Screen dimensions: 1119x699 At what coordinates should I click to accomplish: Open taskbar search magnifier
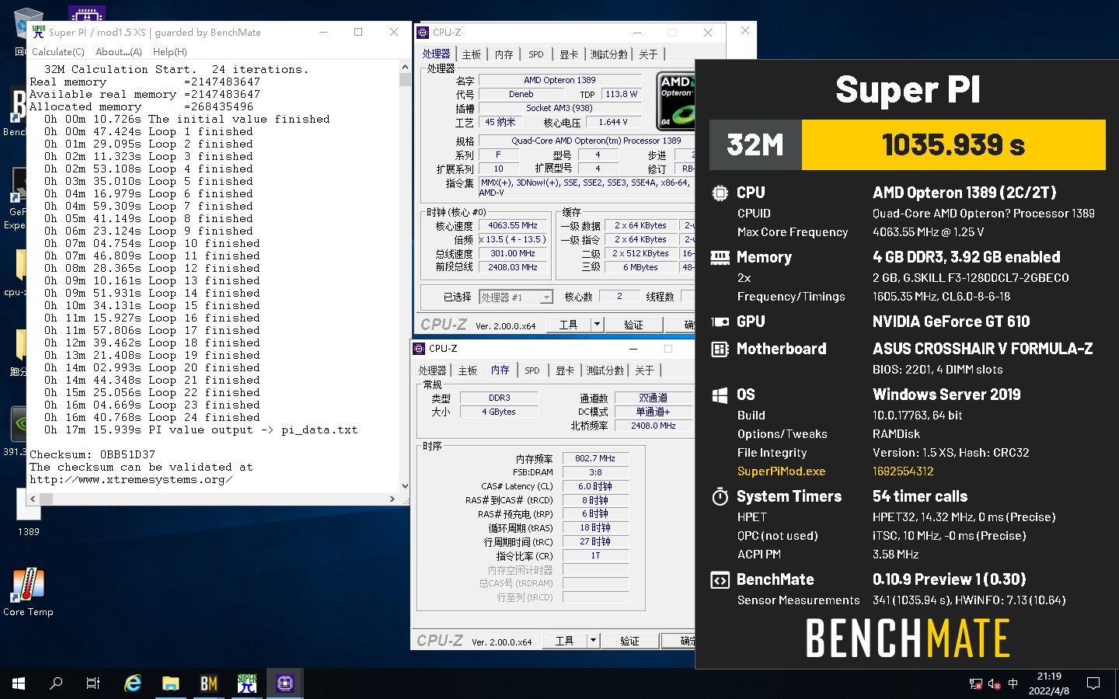56,683
